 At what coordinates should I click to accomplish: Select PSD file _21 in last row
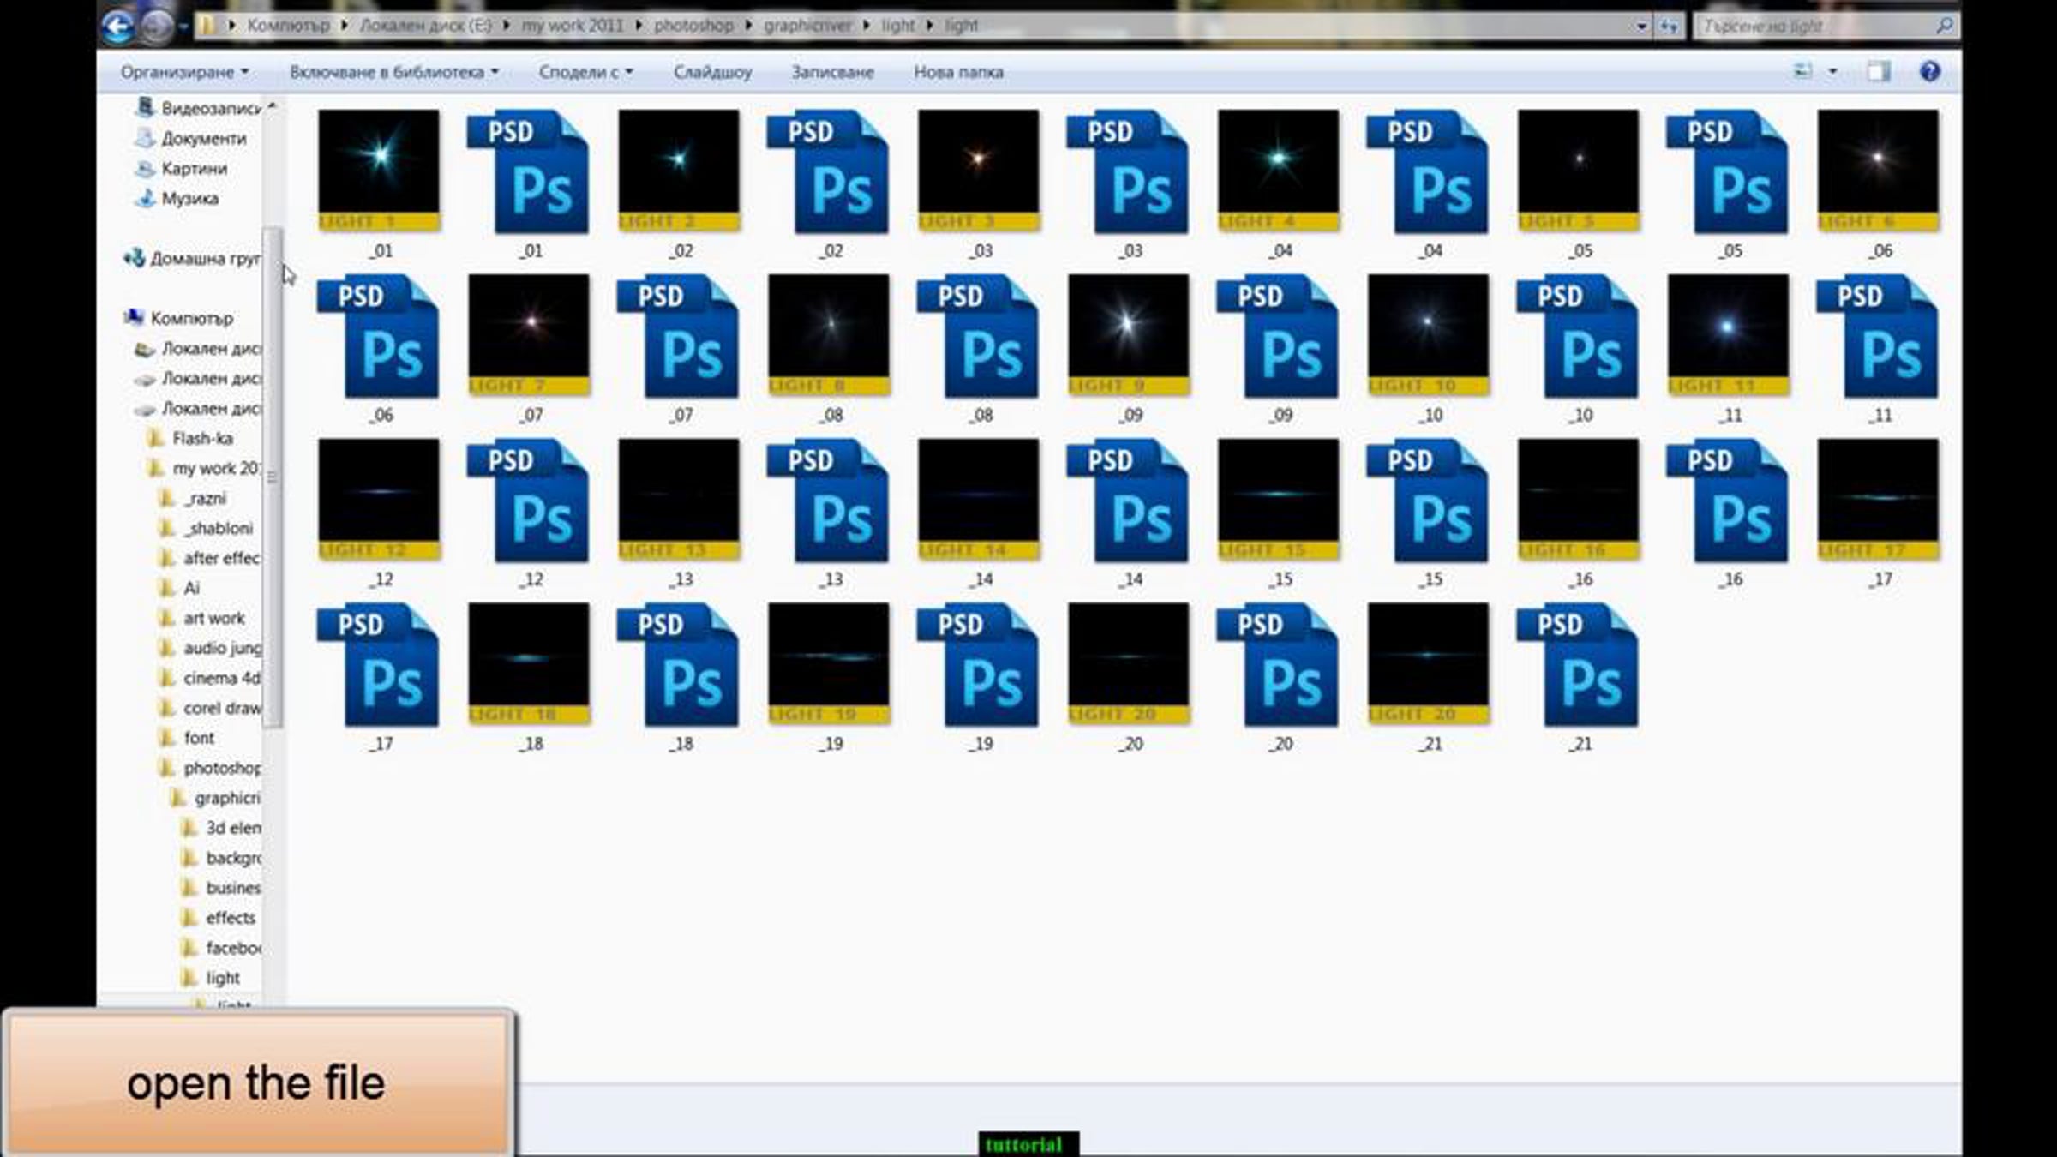tap(1579, 677)
